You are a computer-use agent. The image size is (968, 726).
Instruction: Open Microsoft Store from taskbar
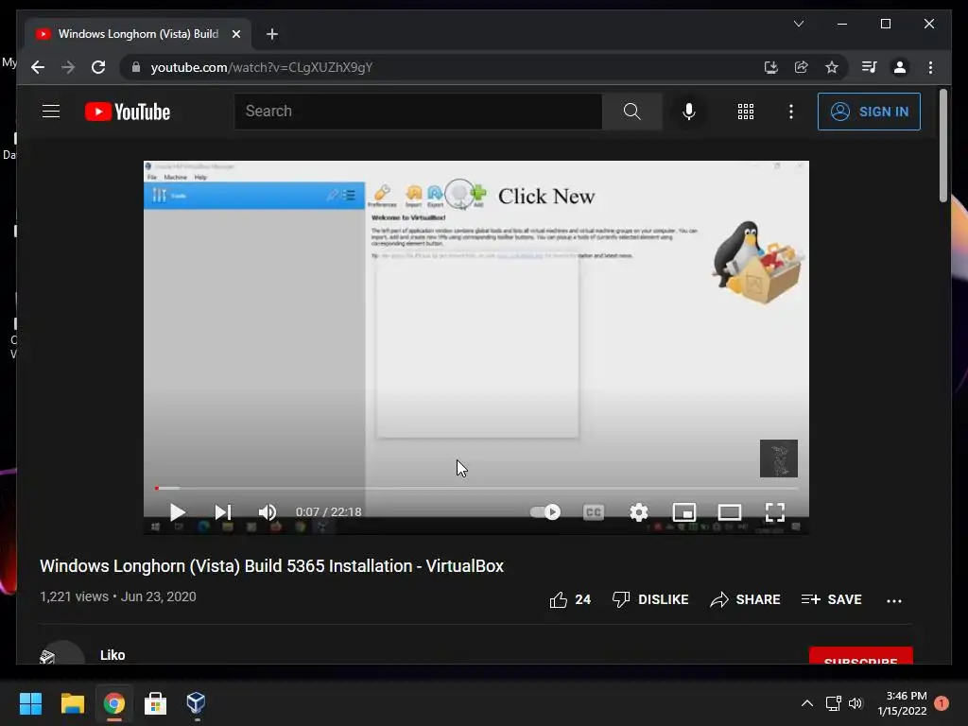click(155, 703)
